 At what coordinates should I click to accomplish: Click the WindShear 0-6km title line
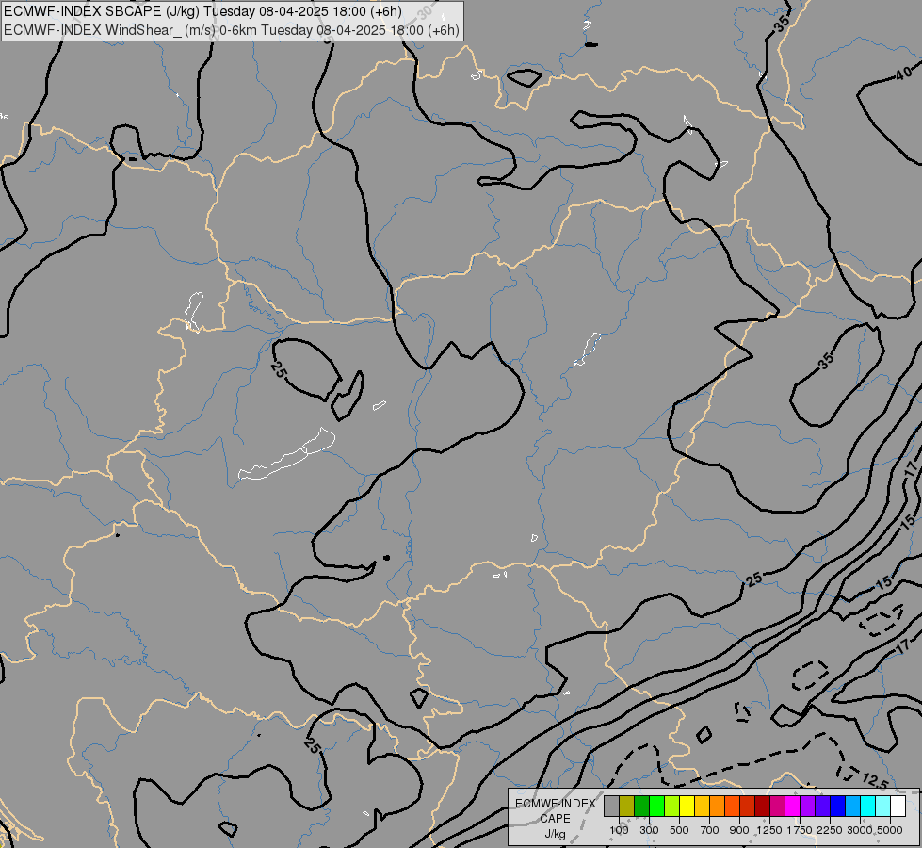click(232, 30)
